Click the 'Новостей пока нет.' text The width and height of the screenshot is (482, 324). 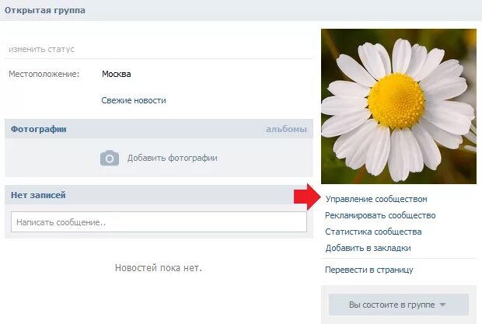click(x=159, y=268)
